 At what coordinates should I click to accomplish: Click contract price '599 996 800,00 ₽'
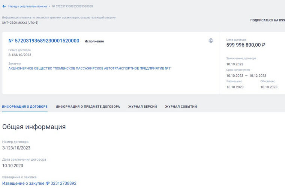[x=246, y=45]
